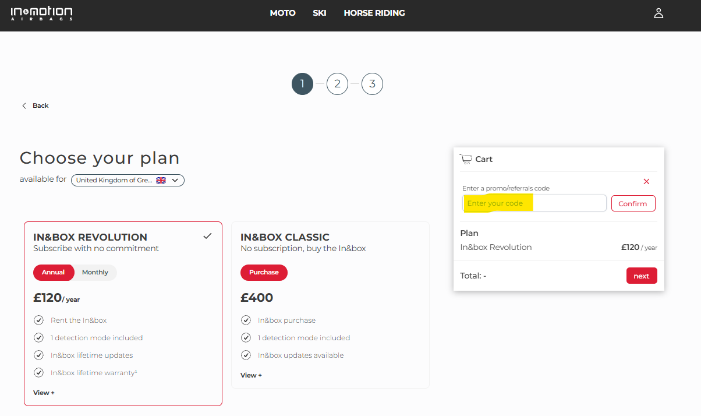Image resolution: width=701 pixels, height=416 pixels.
Task: Click the In&motion Airbags logo
Action: pos(41,13)
